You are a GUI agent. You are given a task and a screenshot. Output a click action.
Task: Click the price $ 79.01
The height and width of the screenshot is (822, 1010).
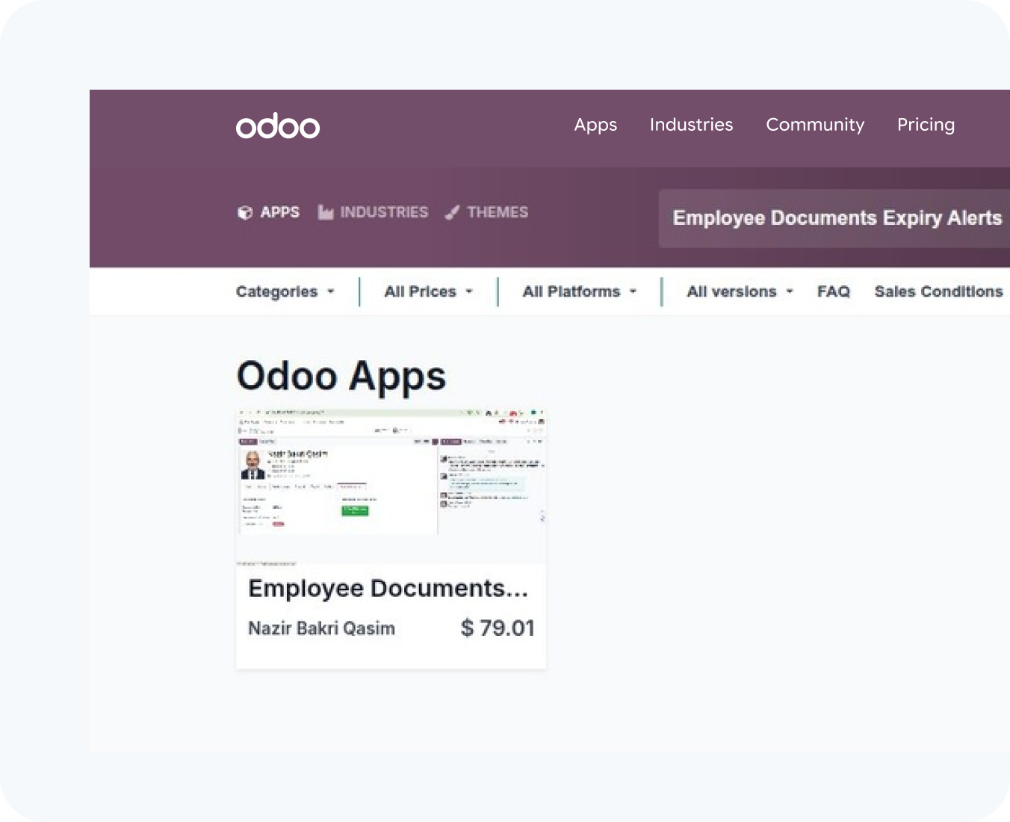pyautogui.click(x=498, y=628)
